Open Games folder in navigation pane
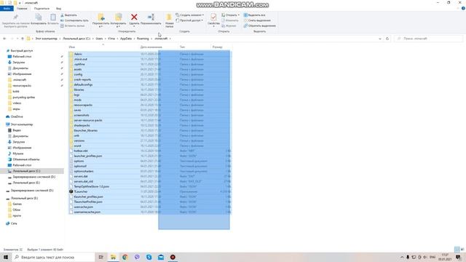Screen dimensions: 466x262 15,204
